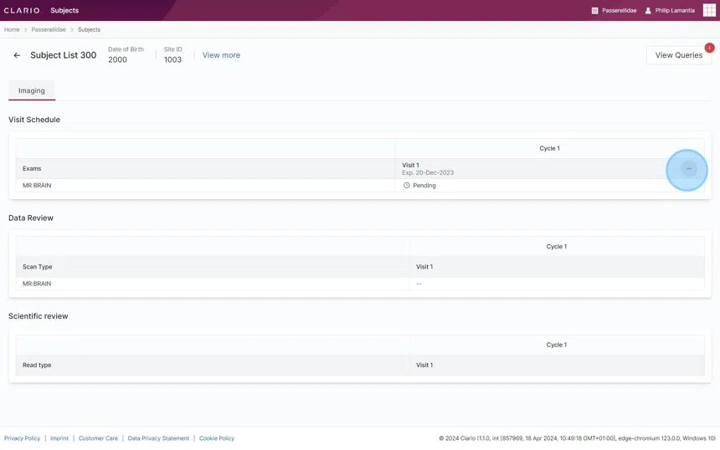Click the back arrow beside Subject List 300
The width and height of the screenshot is (720, 450).
tap(17, 55)
